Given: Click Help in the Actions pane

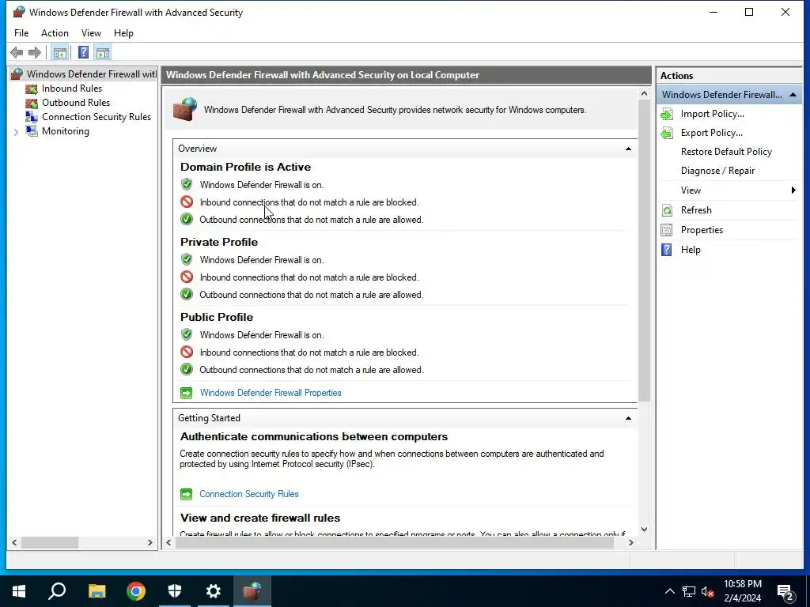Looking at the screenshot, I should point(690,250).
